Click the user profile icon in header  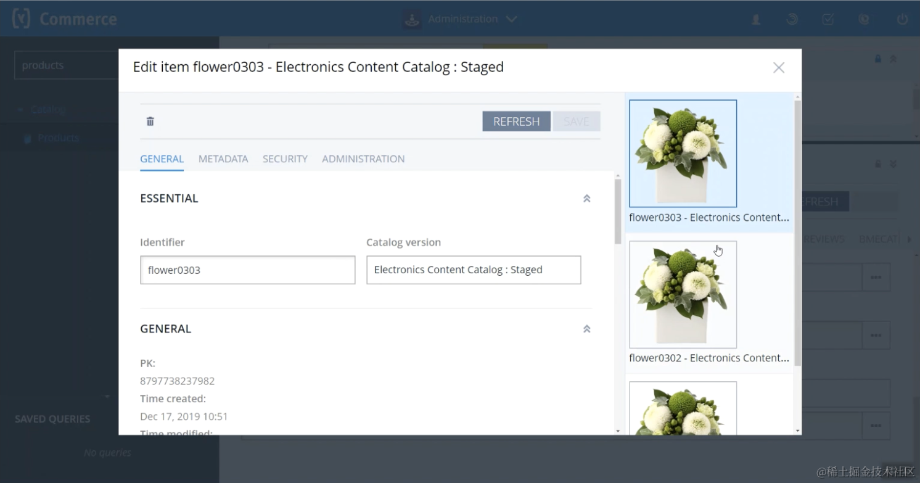click(x=756, y=19)
